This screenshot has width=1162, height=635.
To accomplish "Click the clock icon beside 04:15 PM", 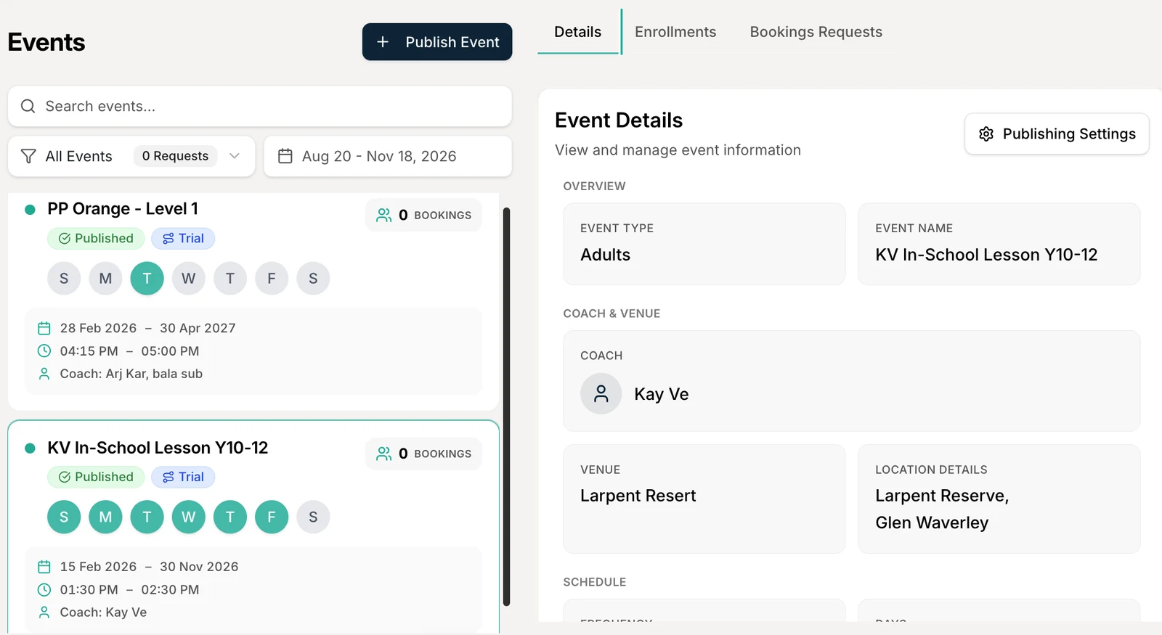I will coord(44,351).
